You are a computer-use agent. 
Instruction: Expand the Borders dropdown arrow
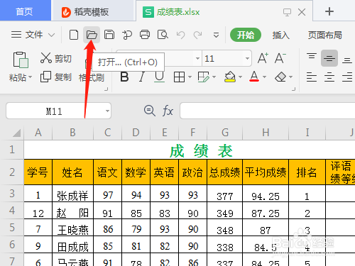tap(190, 77)
